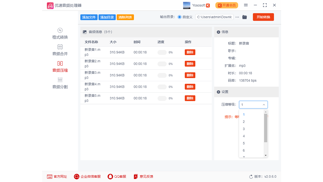Select the 音频合并 sidebar icon
Viewport: 323px width, 182px height.
pos(60,50)
